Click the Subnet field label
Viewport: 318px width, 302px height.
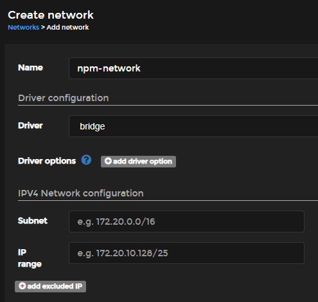click(33, 221)
